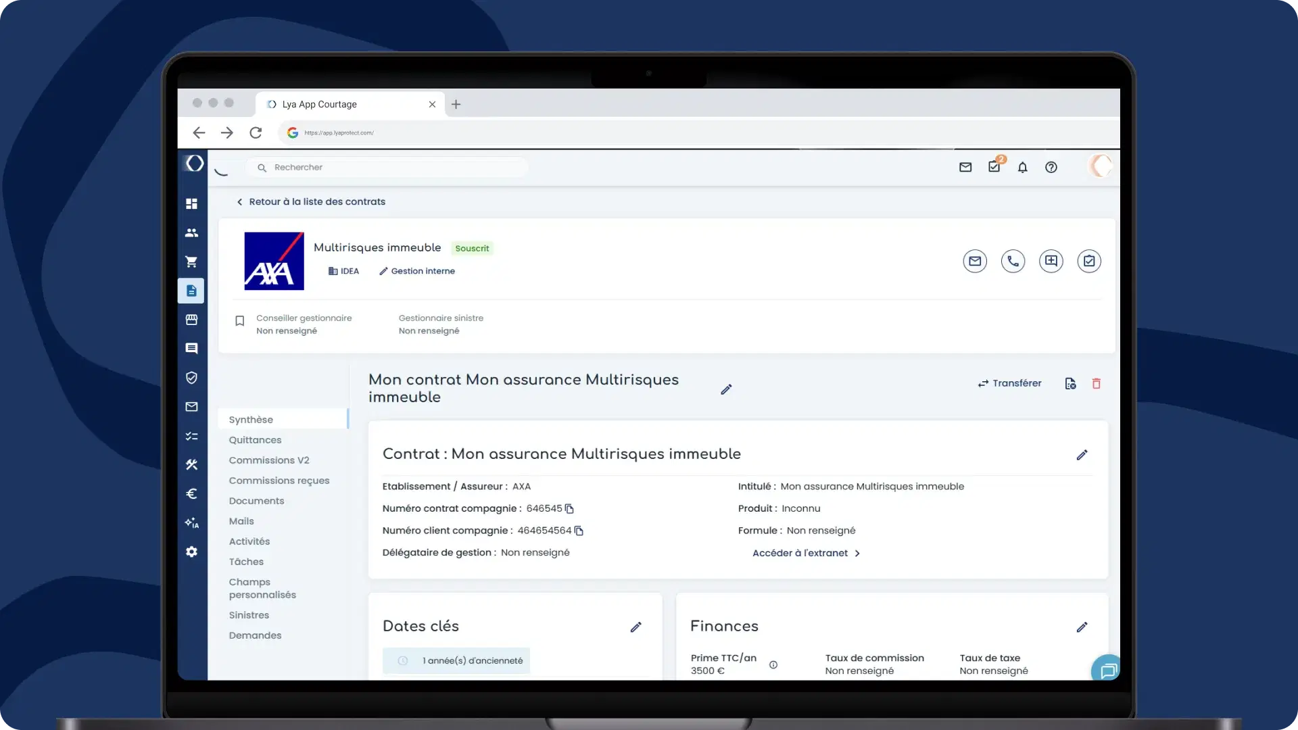Screen dimensions: 1298x730
Task: Click the Lya logo at top left
Action: (x=194, y=164)
